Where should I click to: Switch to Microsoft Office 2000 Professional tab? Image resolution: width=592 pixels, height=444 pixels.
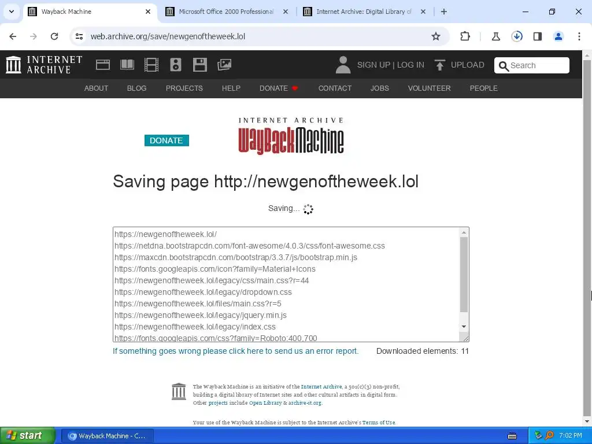(x=227, y=12)
